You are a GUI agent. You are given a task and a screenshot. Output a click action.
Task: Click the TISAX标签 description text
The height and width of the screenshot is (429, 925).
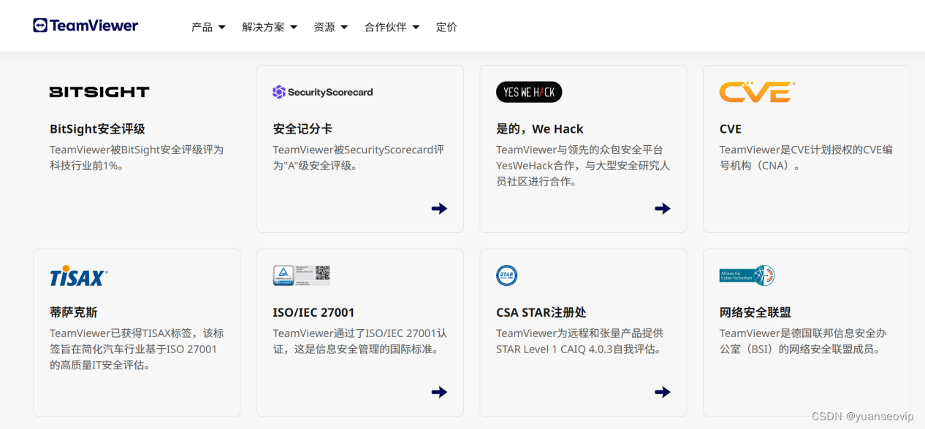pos(137,349)
